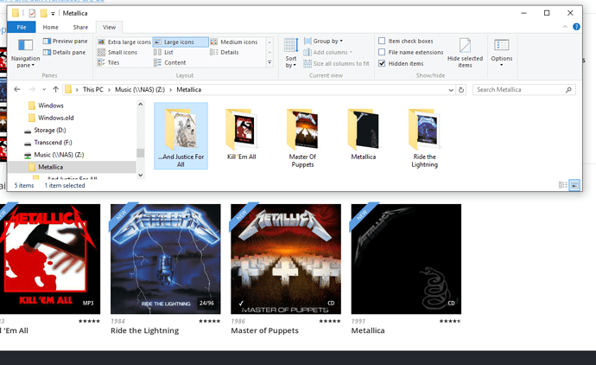The width and height of the screenshot is (596, 365).
Task: Open Master of Puppets cover in browser
Action: pyautogui.click(x=286, y=259)
